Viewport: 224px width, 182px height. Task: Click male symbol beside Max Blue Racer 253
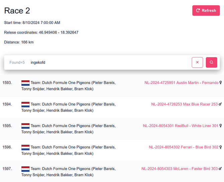(220, 104)
